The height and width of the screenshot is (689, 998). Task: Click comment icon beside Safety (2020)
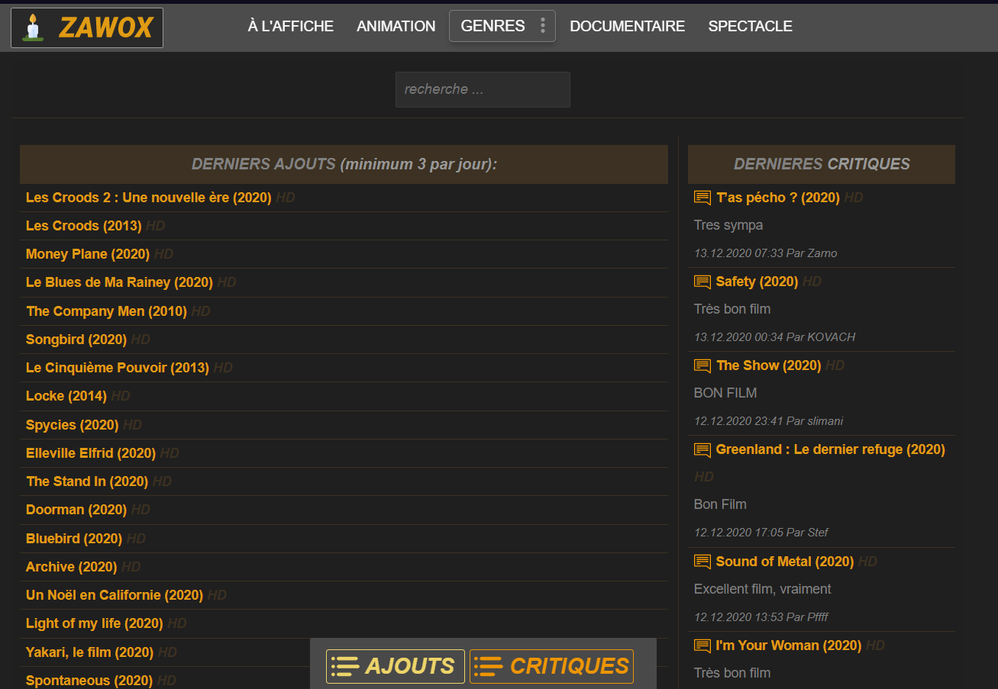(702, 282)
